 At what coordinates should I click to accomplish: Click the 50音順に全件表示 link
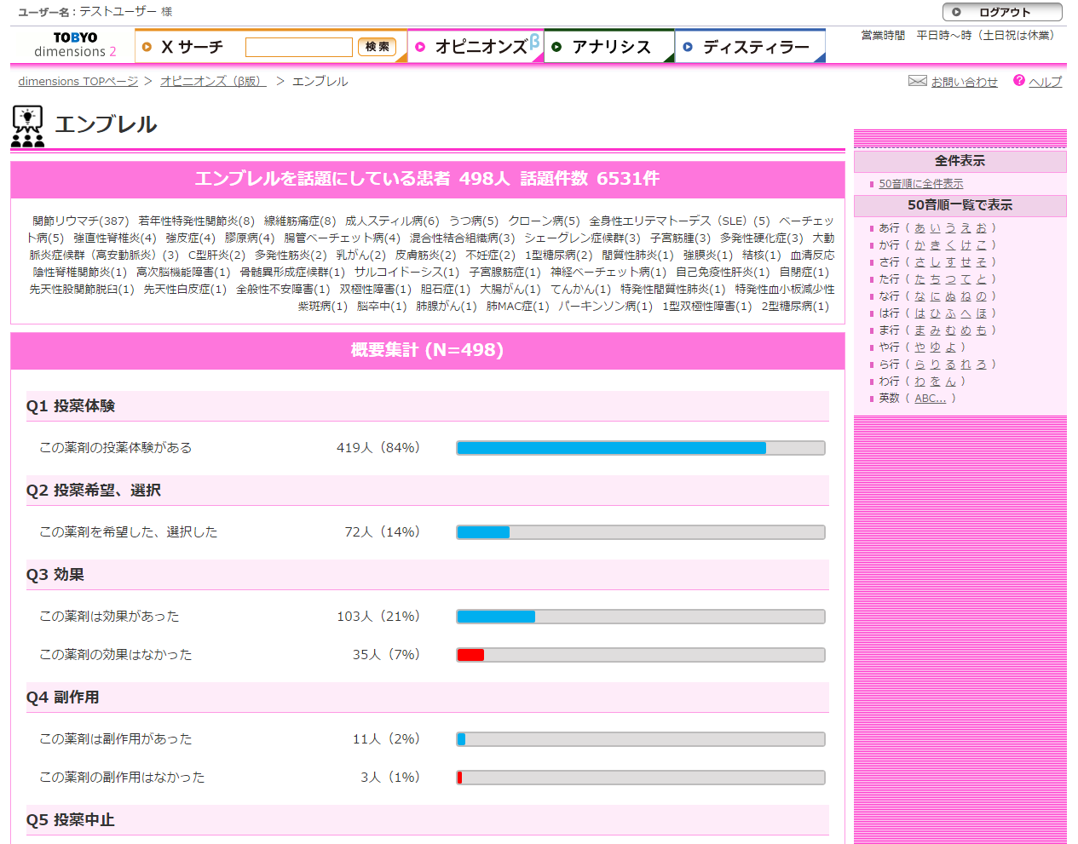[921, 184]
